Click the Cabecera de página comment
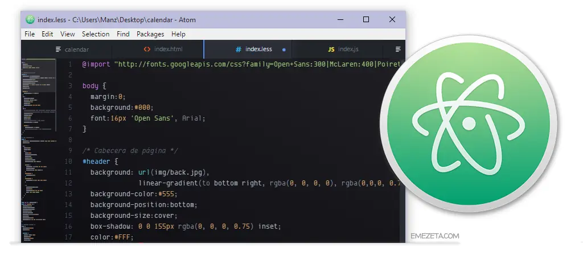The height and width of the screenshot is (256, 583). tap(130, 151)
